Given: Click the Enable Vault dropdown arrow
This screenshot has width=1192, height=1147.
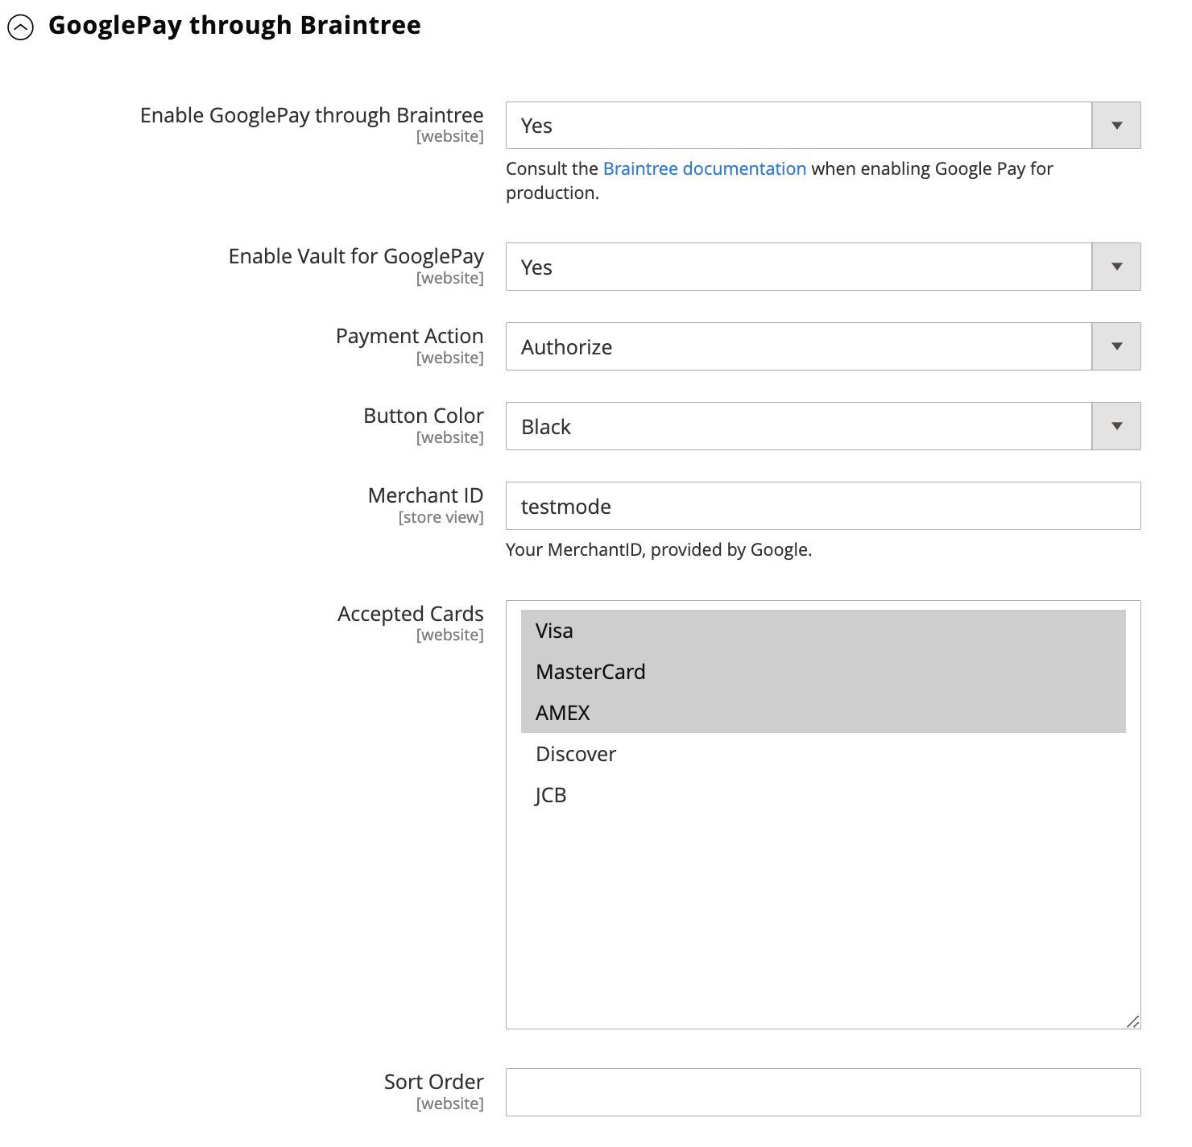Looking at the screenshot, I should (1116, 267).
